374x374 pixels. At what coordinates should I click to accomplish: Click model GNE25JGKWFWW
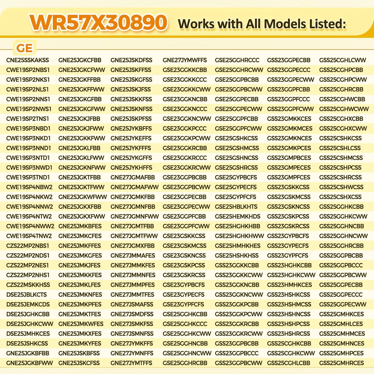[83, 197]
